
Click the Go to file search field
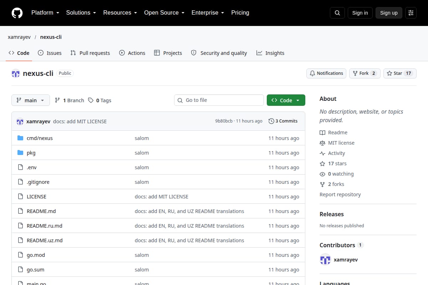[219, 100]
